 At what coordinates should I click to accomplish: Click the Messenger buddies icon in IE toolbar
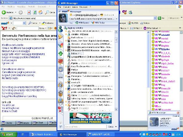130,12
